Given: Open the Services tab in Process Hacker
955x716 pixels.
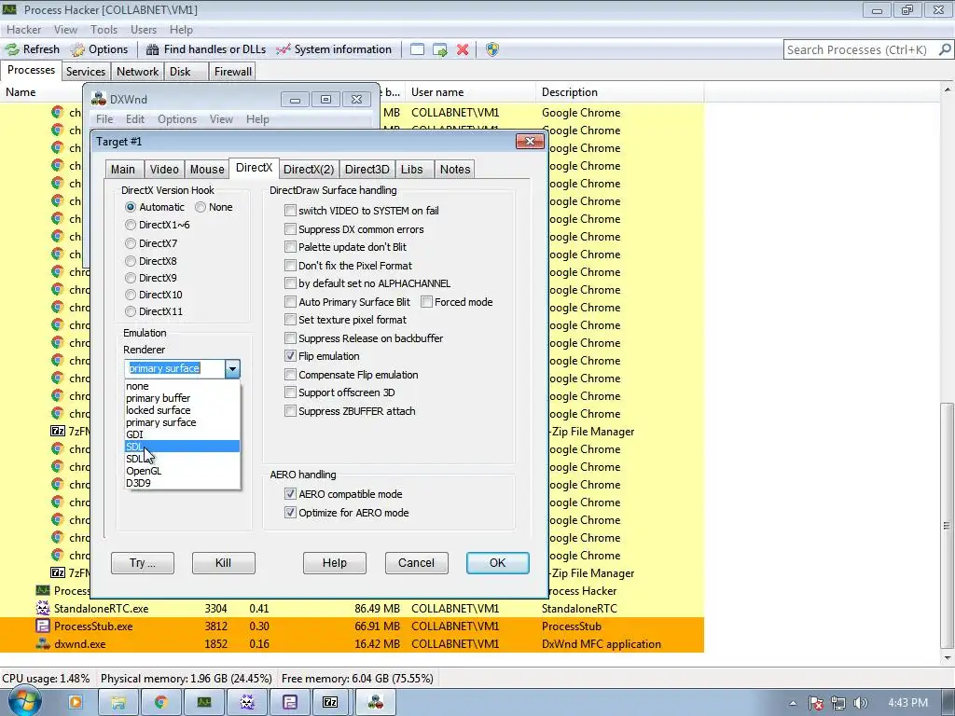Looking at the screenshot, I should pyautogui.click(x=86, y=71).
